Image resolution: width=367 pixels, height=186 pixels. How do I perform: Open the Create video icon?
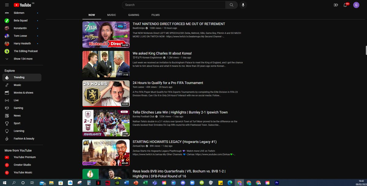[336, 5]
